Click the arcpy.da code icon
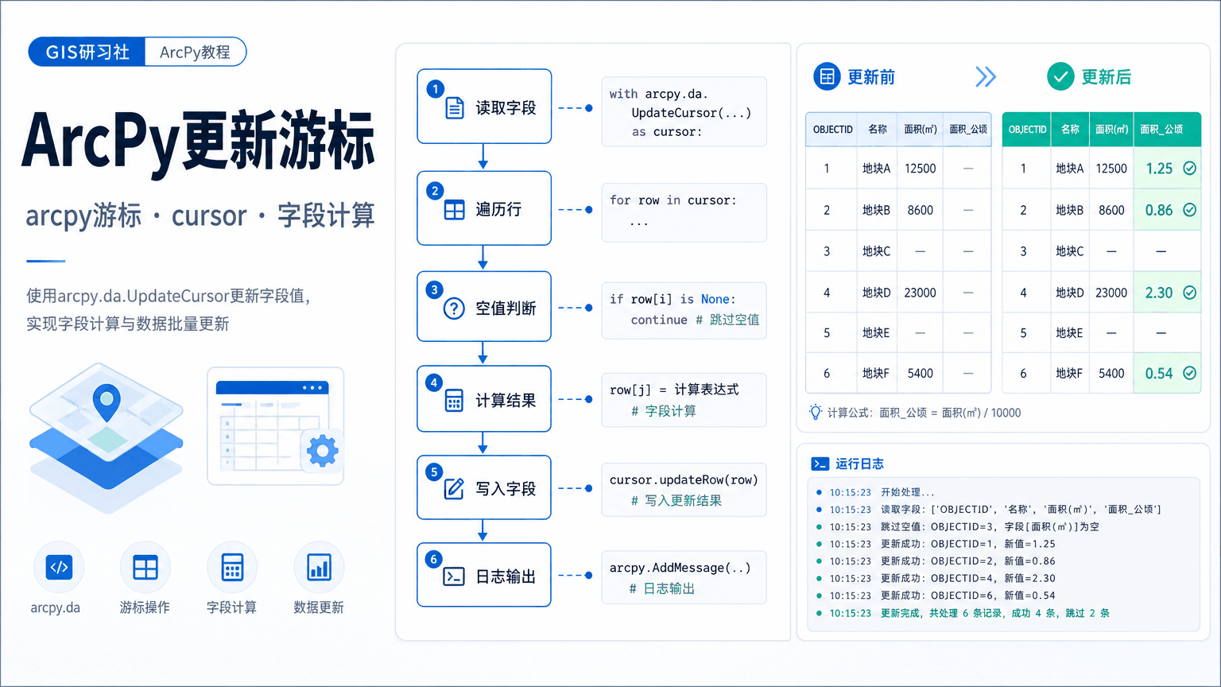 click(x=59, y=568)
